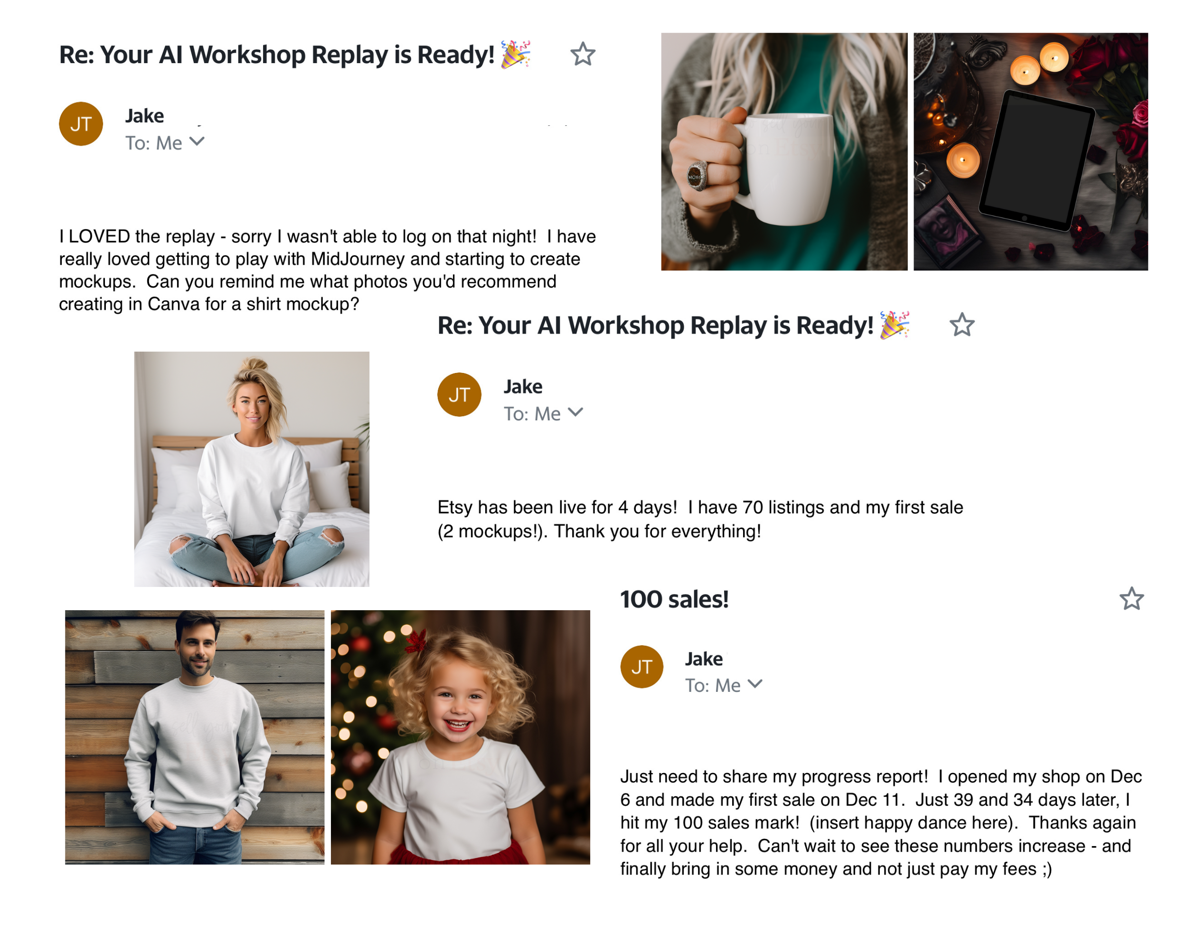Star the top Workshop Replay email
The width and height of the screenshot is (1187, 949).
pos(583,54)
